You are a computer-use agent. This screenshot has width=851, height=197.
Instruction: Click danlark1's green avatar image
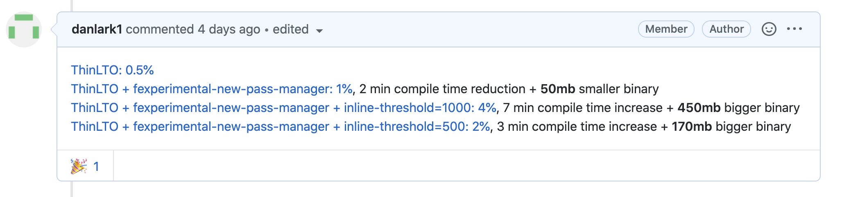coord(24,29)
